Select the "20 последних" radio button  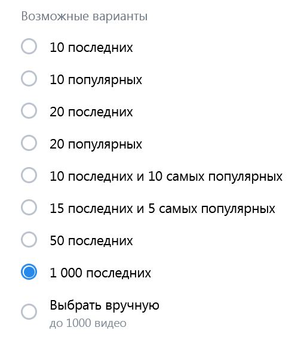[29, 111]
